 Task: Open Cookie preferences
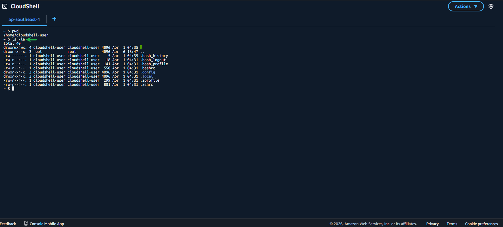tap(481, 224)
